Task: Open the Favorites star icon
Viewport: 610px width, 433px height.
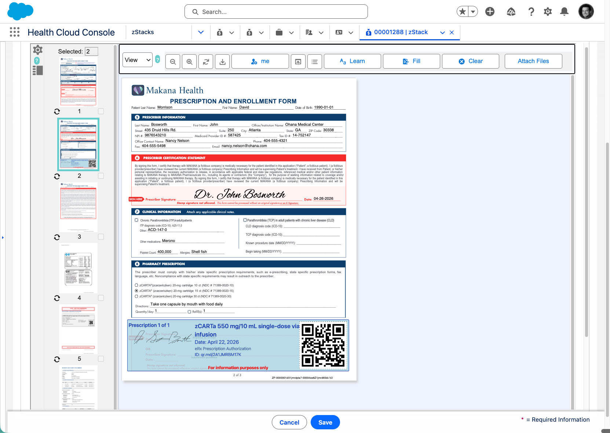Action: pyautogui.click(x=463, y=12)
